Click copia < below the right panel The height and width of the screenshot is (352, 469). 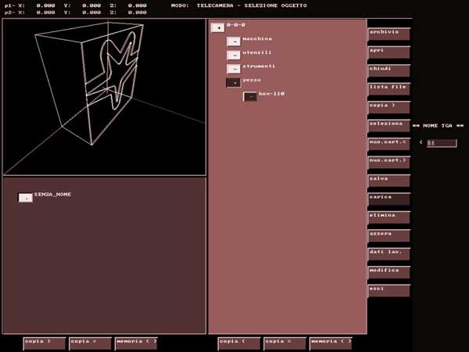click(239, 343)
